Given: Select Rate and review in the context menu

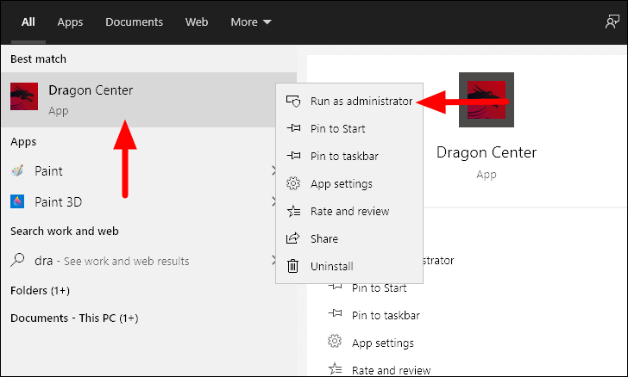Looking at the screenshot, I should [349, 211].
